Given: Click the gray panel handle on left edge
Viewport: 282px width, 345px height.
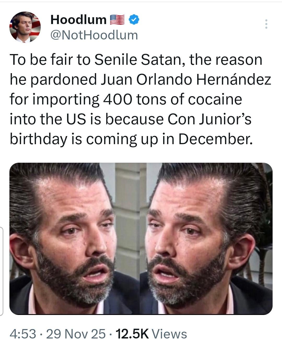Looking at the screenshot, I should pos(1,272).
